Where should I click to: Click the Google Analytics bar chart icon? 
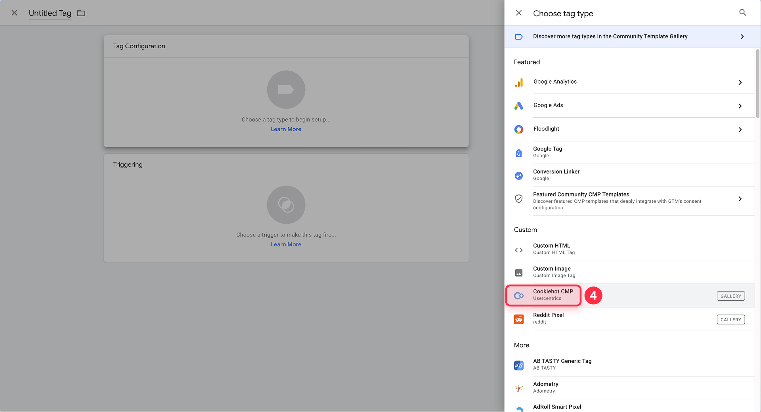point(519,82)
